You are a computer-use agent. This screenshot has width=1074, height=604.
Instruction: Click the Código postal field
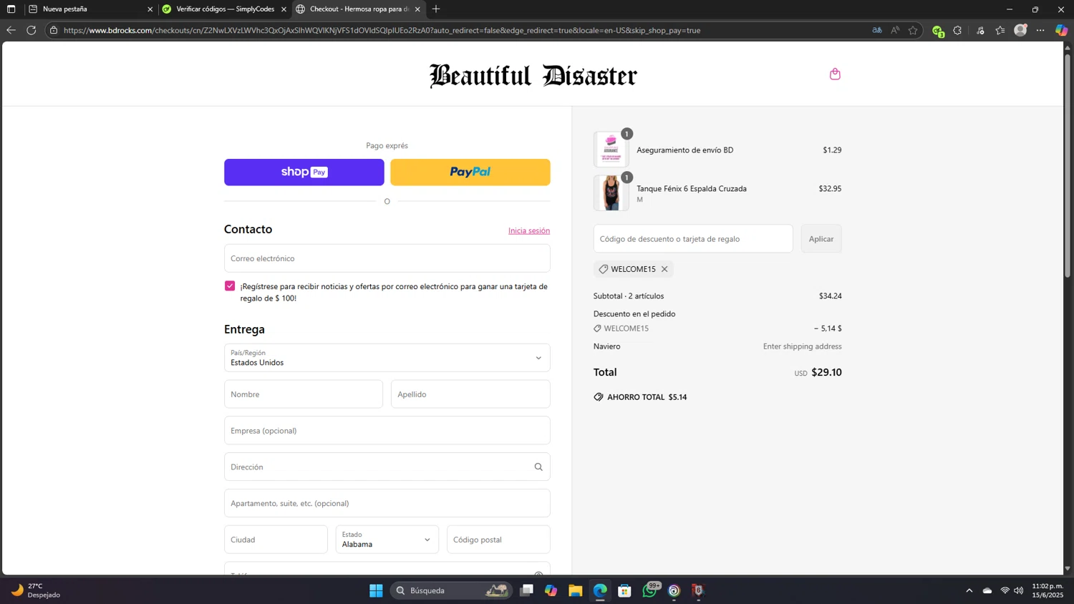click(499, 540)
